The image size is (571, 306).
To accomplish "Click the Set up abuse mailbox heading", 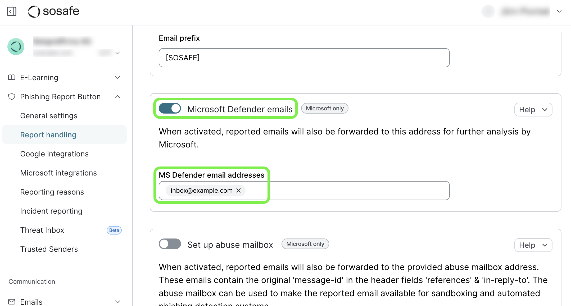I will click(x=230, y=245).
